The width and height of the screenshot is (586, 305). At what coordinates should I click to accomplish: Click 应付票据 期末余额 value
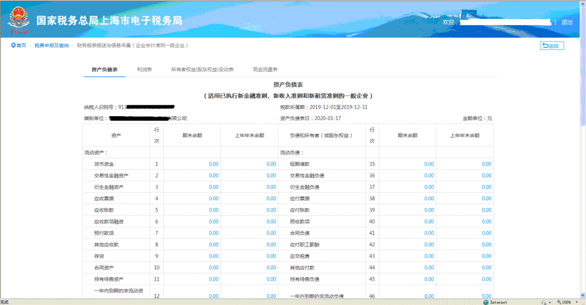tap(429, 199)
